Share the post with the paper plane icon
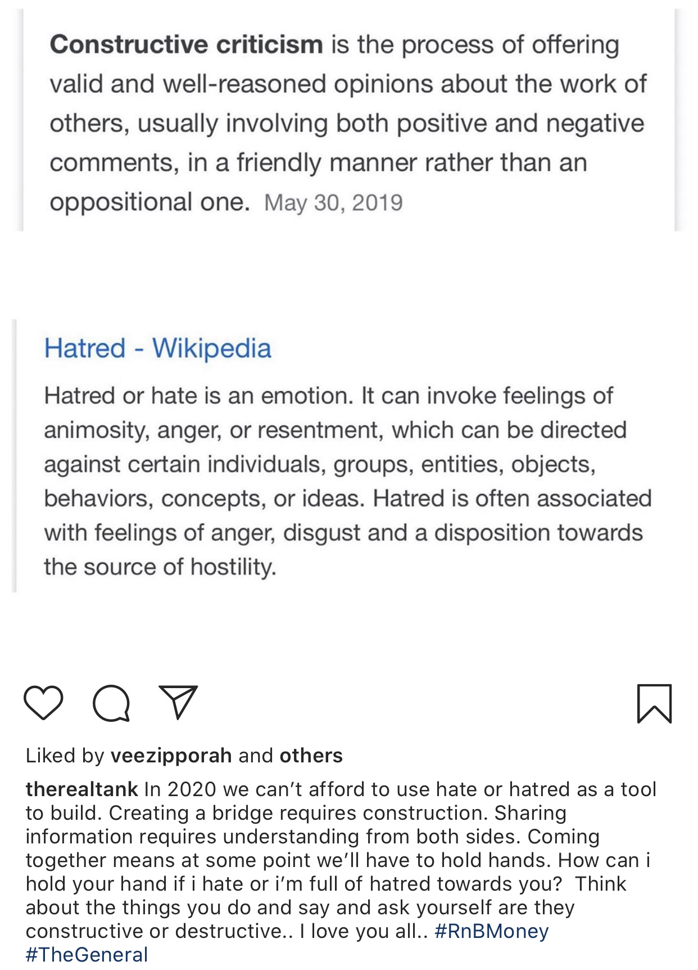The height and width of the screenshot is (970, 698). click(x=178, y=702)
